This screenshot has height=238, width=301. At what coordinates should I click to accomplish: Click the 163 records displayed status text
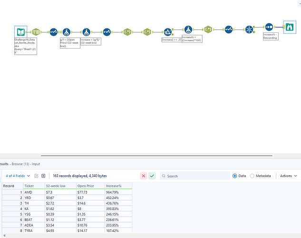(80, 176)
